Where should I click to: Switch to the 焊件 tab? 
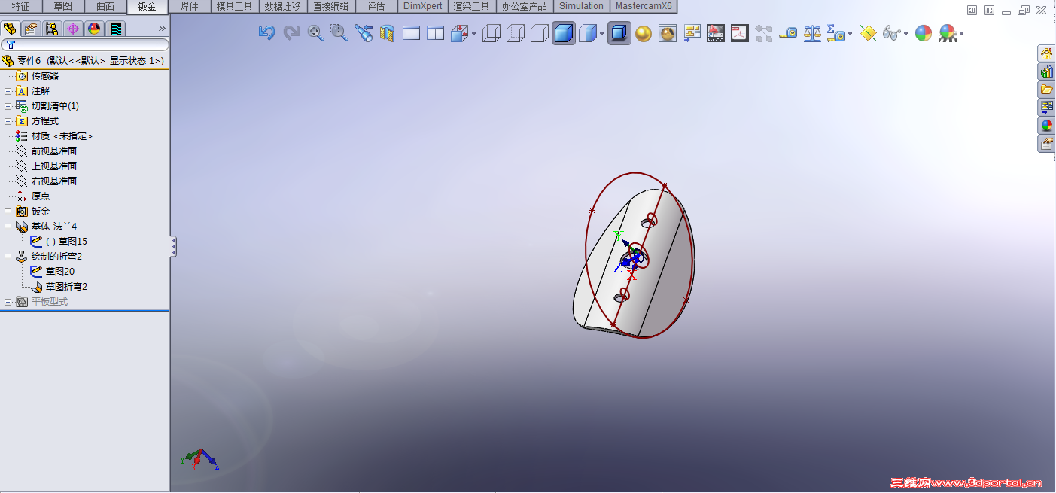pyautogui.click(x=190, y=6)
